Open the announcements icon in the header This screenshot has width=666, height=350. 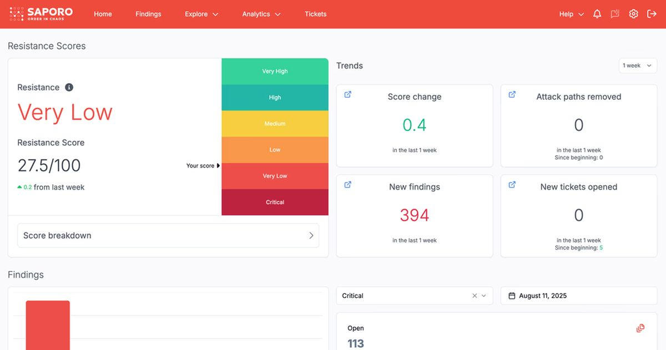(x=615, y=13)
